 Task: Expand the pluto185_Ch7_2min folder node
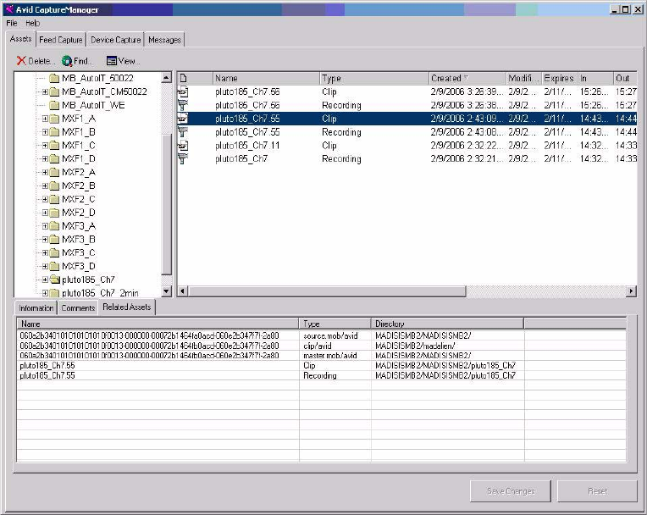[x=45, y=293]
